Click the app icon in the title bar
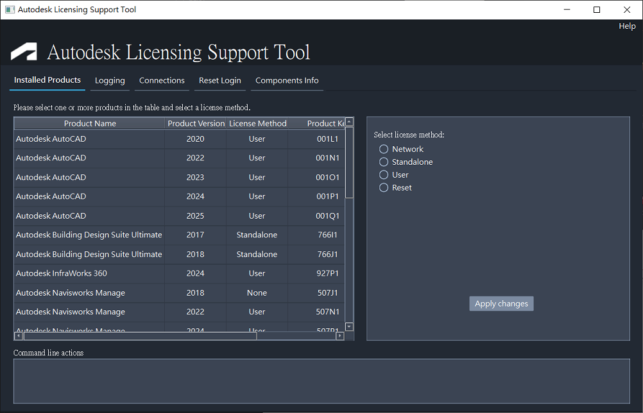The height and width of the screenshot is (413, 643). pos(10,10)
